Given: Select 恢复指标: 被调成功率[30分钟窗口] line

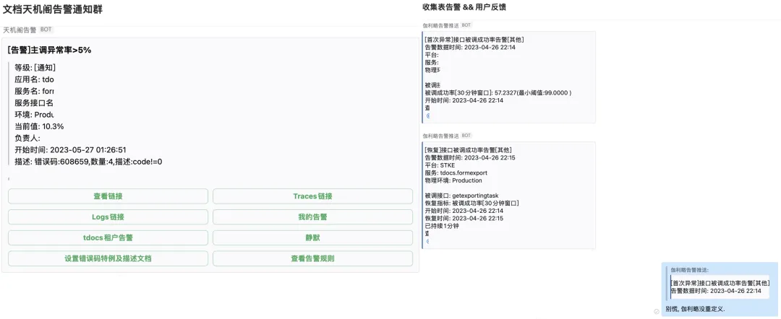Looking at the screenshot, I should click(472, 204).
